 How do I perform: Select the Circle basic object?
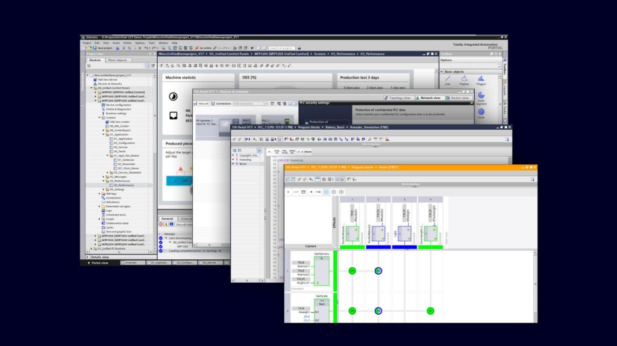click(x=481, y=114)
